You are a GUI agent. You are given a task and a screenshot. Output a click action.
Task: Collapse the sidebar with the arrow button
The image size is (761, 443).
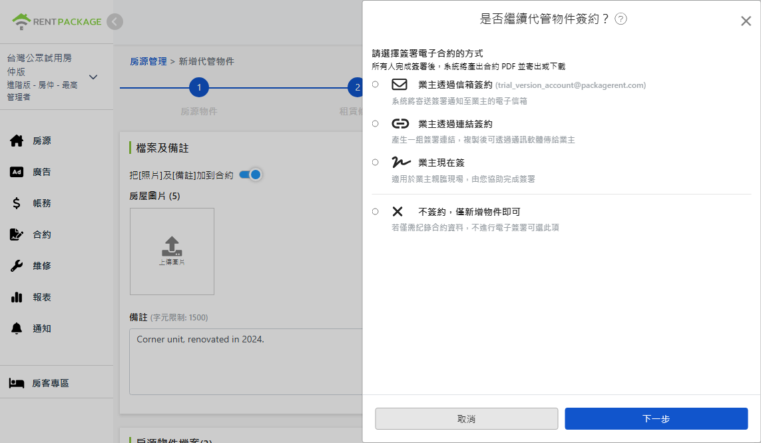tap(115, 21)
